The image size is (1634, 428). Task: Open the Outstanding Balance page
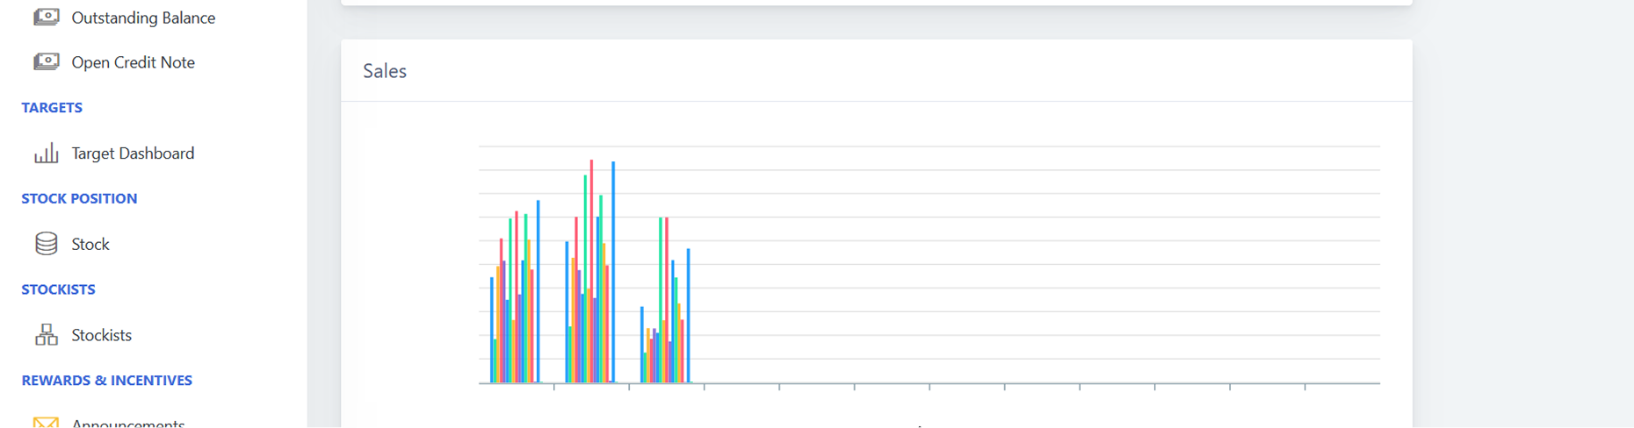coord(143,18)
